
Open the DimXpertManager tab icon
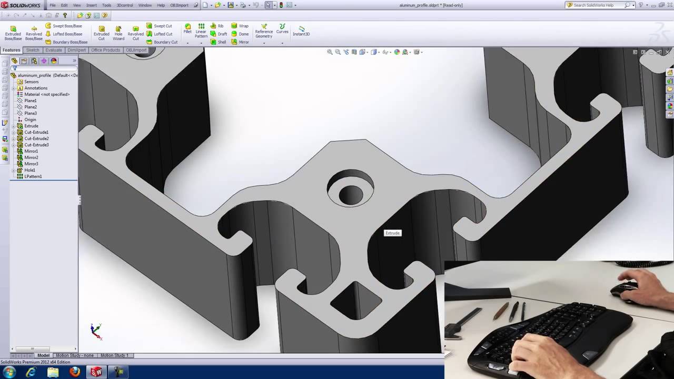click(x=44, y=61)
